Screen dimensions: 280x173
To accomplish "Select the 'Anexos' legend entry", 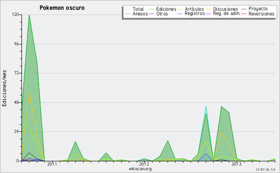I will pyautogui.click(x=140, y=14).
